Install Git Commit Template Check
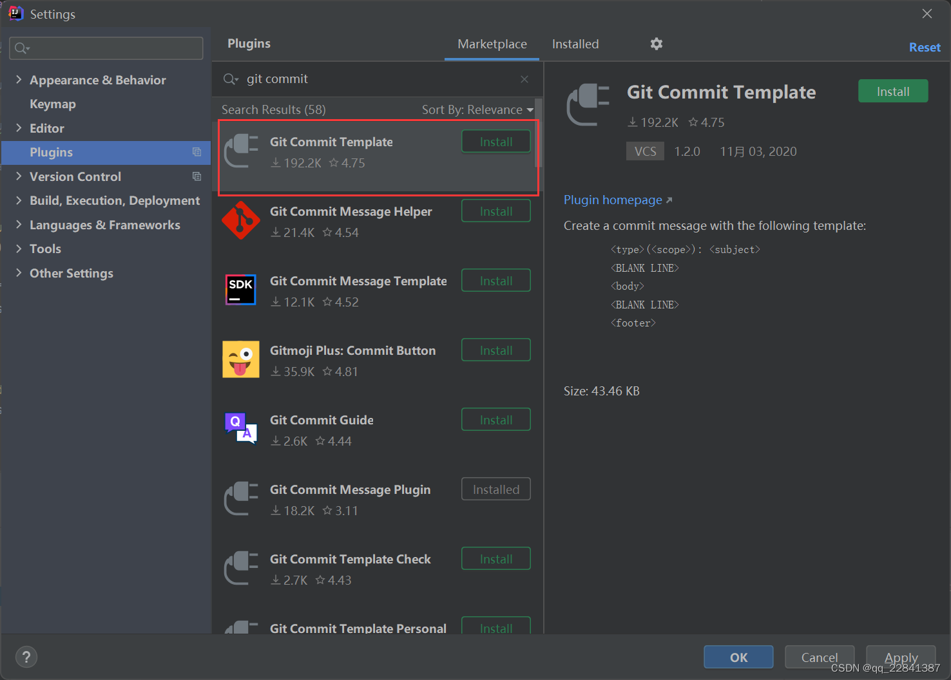This screenshot has width=951, height=680. click(496, 559)
